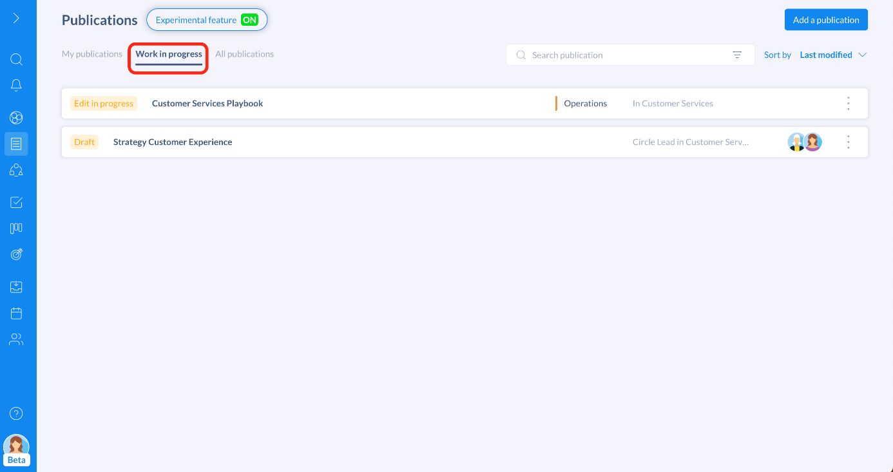
Task: Click second collaborator avatar on Strategy row
Action: click(x=813, y=142)
